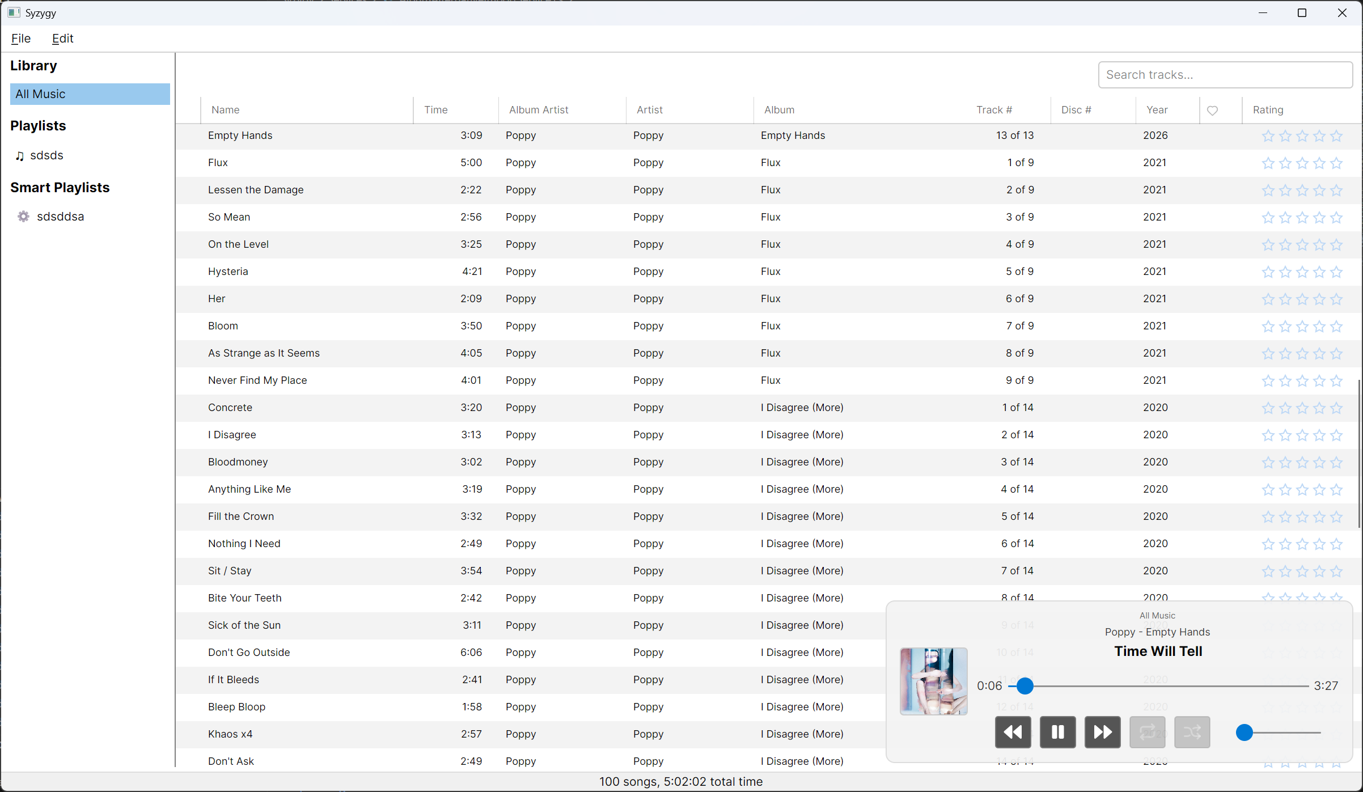
Task: Rate Empty Hands track five stars
Action: click(x=1336, y=136)
